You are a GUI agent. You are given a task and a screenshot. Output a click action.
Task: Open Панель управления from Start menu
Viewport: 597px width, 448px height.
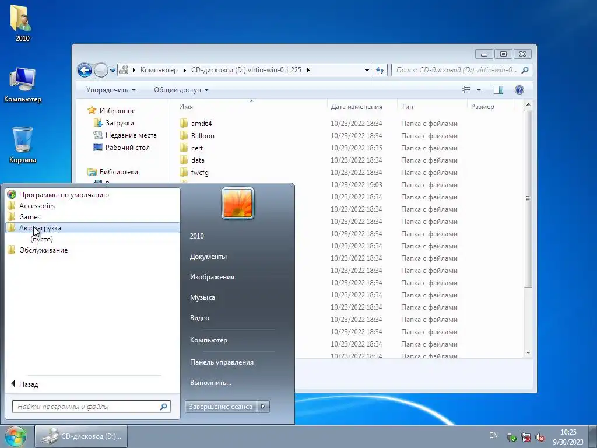pyautogui.click(x=222, y=362)
